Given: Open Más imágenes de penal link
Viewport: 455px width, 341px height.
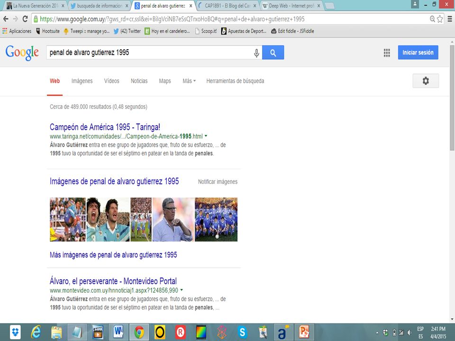Looking at the screenshot, I should click(113, 255).
